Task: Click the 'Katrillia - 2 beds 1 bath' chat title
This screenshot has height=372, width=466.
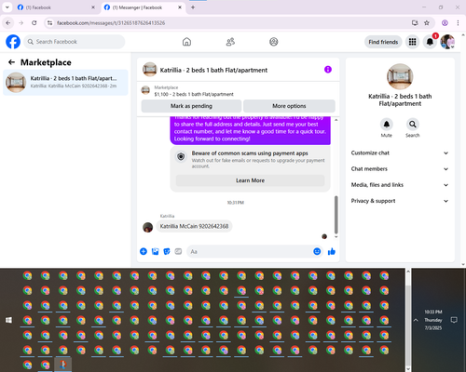Action: [213, 70]
